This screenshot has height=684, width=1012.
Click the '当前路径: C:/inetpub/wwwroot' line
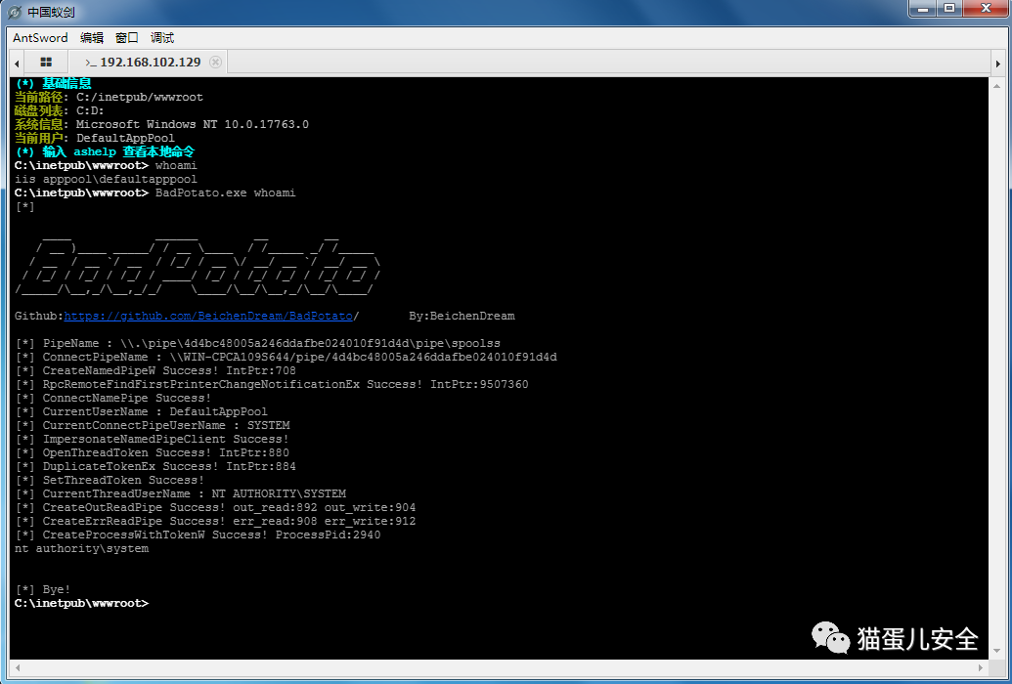click(x=109, y=98)
